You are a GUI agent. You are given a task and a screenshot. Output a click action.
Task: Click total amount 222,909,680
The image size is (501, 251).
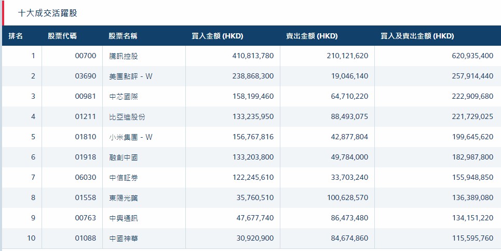point(472,96)
